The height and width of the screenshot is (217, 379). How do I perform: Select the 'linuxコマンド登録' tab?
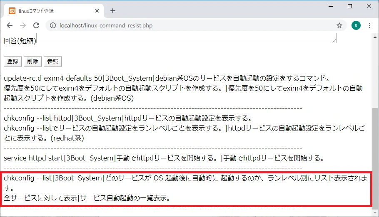(54, 11)
